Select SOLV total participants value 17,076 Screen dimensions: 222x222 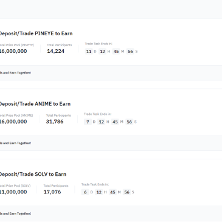(52, 192)
